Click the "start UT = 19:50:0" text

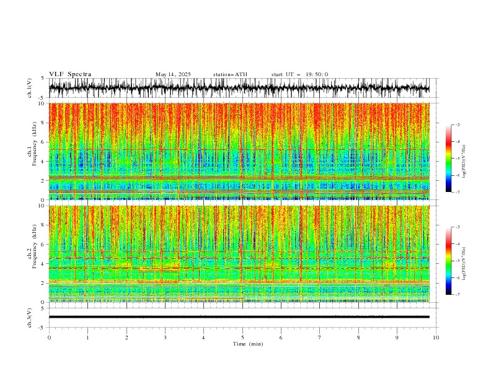pyautogui.click(x=299, y=74)
